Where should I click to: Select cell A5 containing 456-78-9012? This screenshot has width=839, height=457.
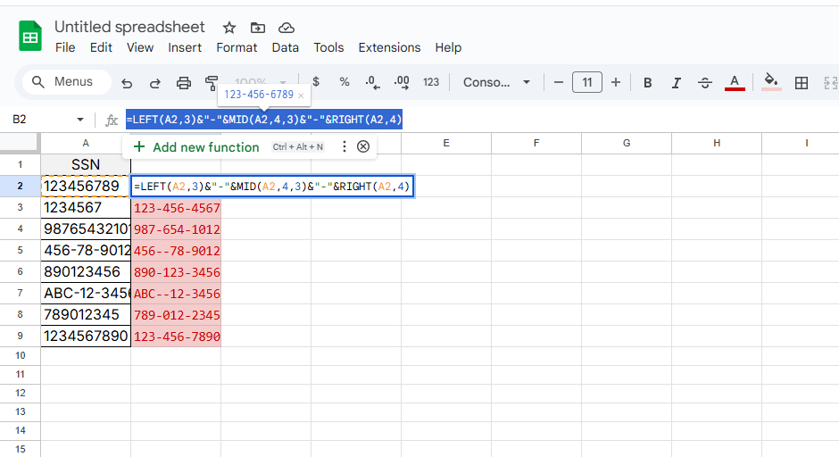(86, 251)
